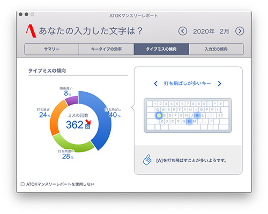The image size is (268, 214).
Task: Click the highlighted A key on keyboard
Action: pyautogui.click(x=159, y=115)
